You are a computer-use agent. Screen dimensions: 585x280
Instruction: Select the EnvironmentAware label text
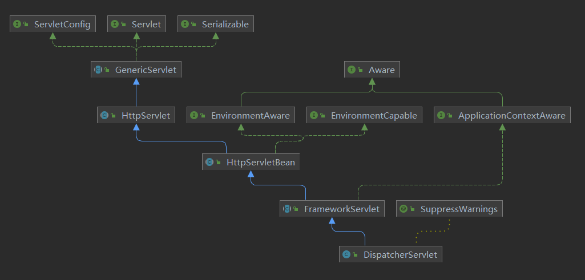(x=251, y=116)
